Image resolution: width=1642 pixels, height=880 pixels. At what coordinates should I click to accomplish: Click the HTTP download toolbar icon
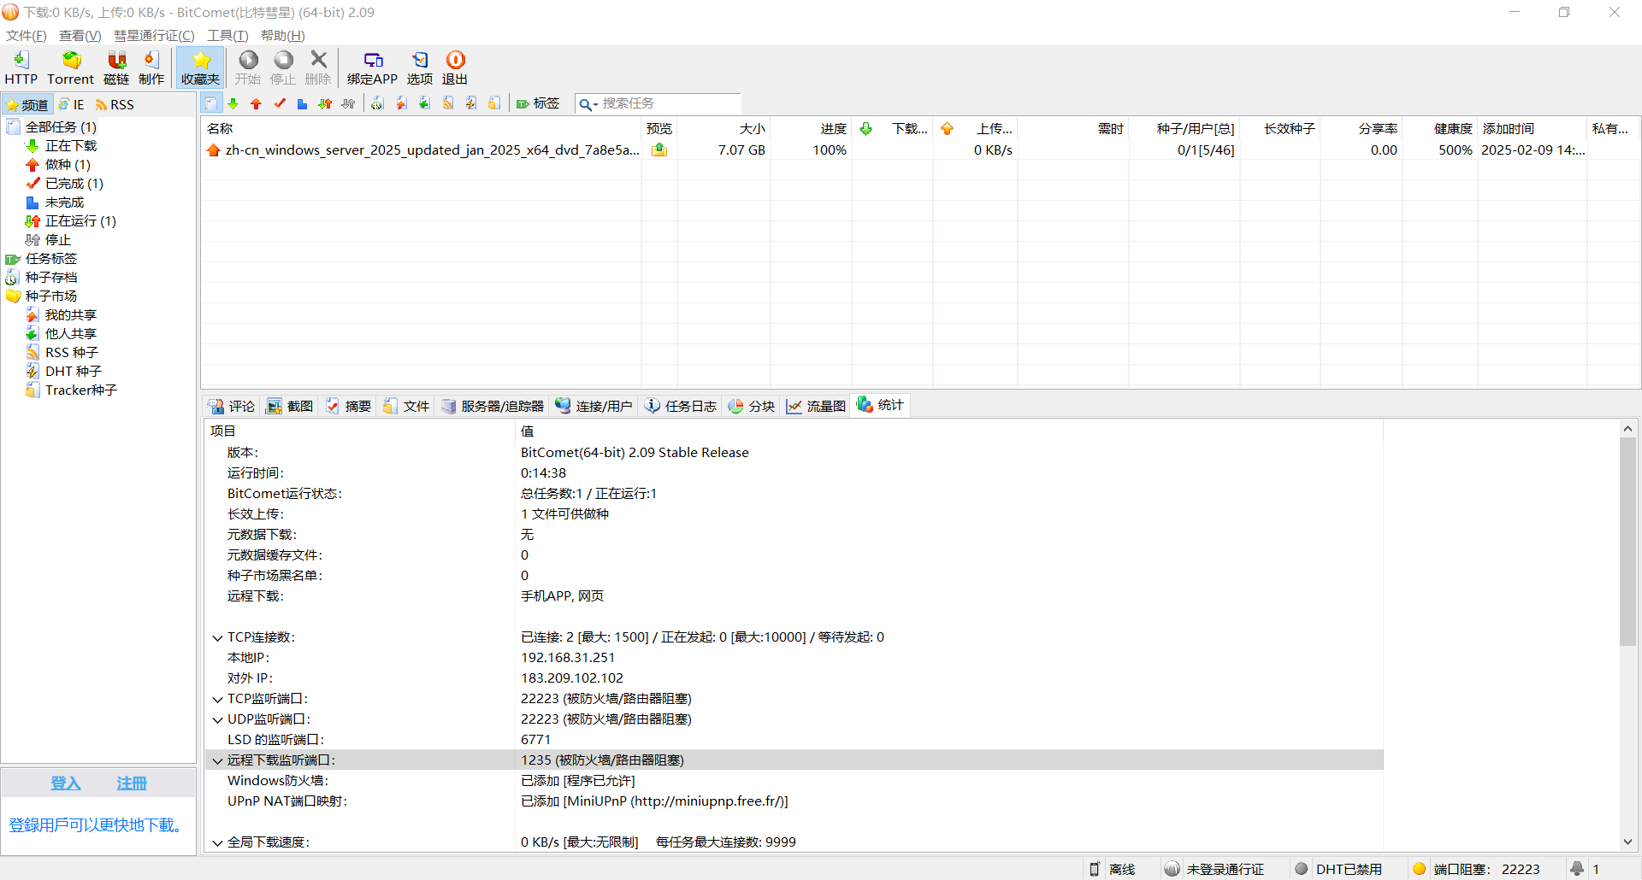pyautogui.click(x=21, y=67)
